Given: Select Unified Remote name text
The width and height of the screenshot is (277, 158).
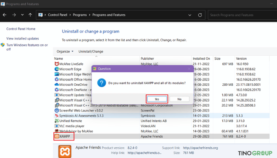Looking at the screenshot, I should pyautogui.click(x=70, y=121).
